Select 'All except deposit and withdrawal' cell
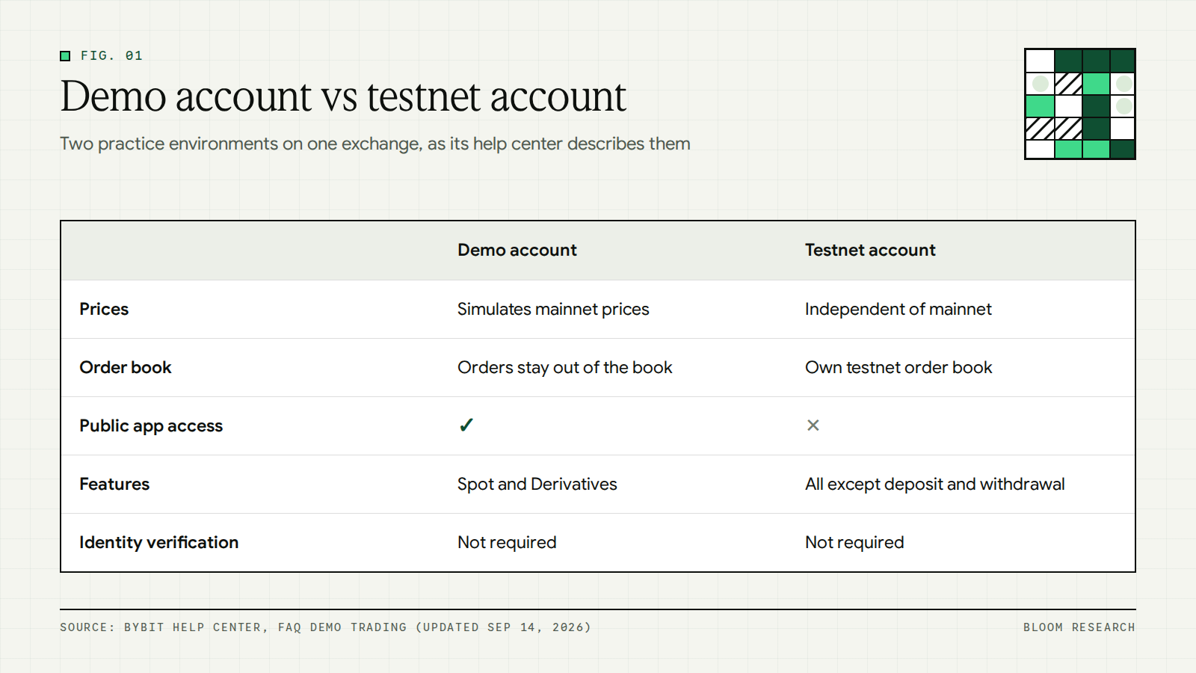The image size is (1196, 673). tap(935, 485)
